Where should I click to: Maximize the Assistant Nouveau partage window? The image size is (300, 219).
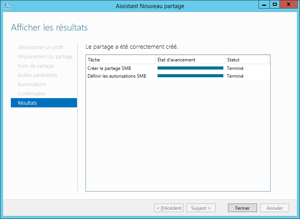[x=275, y=4]
